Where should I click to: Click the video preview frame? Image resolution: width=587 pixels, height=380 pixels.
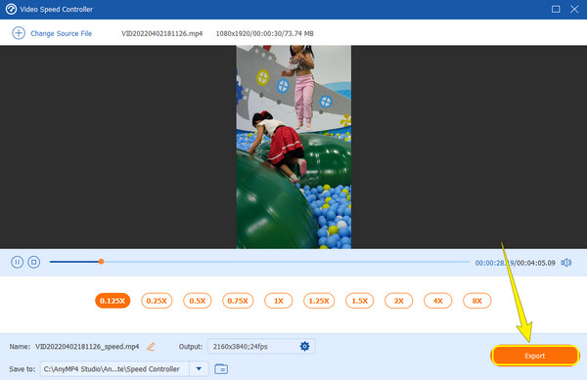click(x=293, y=147)
